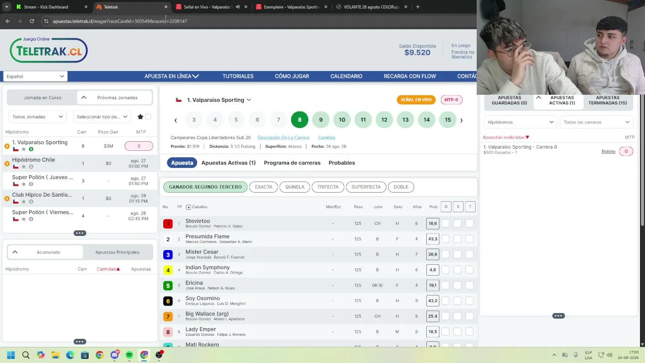Click the Teletrak.cl logo
Screen dimensions: 645x363
tap(48, 50)
